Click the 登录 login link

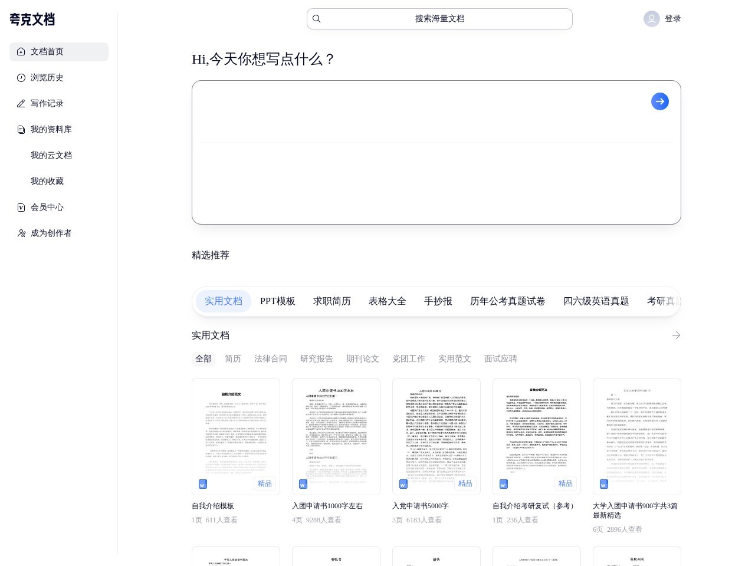(673, 19)
